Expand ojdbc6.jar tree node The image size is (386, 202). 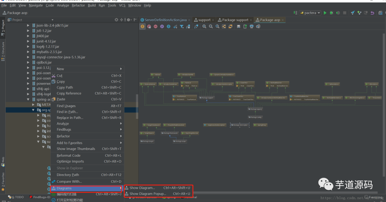pyautogui.click(x=28, y=62)
